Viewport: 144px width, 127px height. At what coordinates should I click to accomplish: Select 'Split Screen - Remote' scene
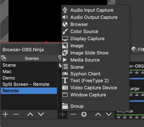[29, 84]
